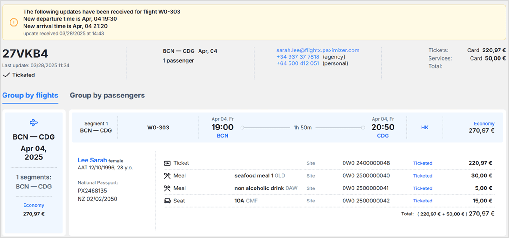This screenshot has height=238, width=509.
Task: Click update received 03/28/2025 at 14:43
Action: (x=64, y=33)
